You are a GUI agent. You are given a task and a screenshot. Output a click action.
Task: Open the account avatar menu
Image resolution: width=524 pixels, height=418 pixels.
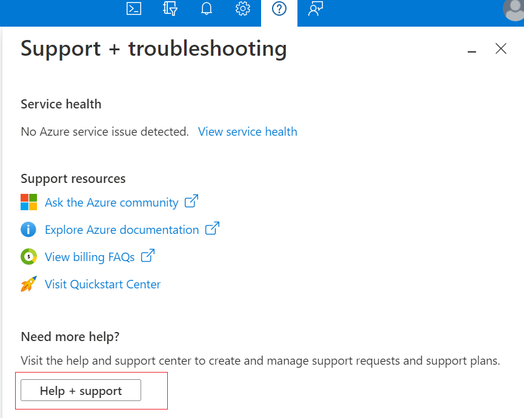pos(514,8)
